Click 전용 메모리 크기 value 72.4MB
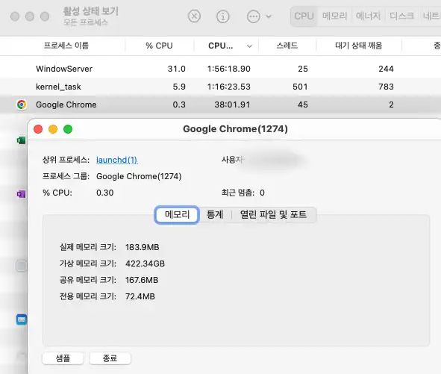This screenshot has width=441, height=374. (x=140, y=296)
